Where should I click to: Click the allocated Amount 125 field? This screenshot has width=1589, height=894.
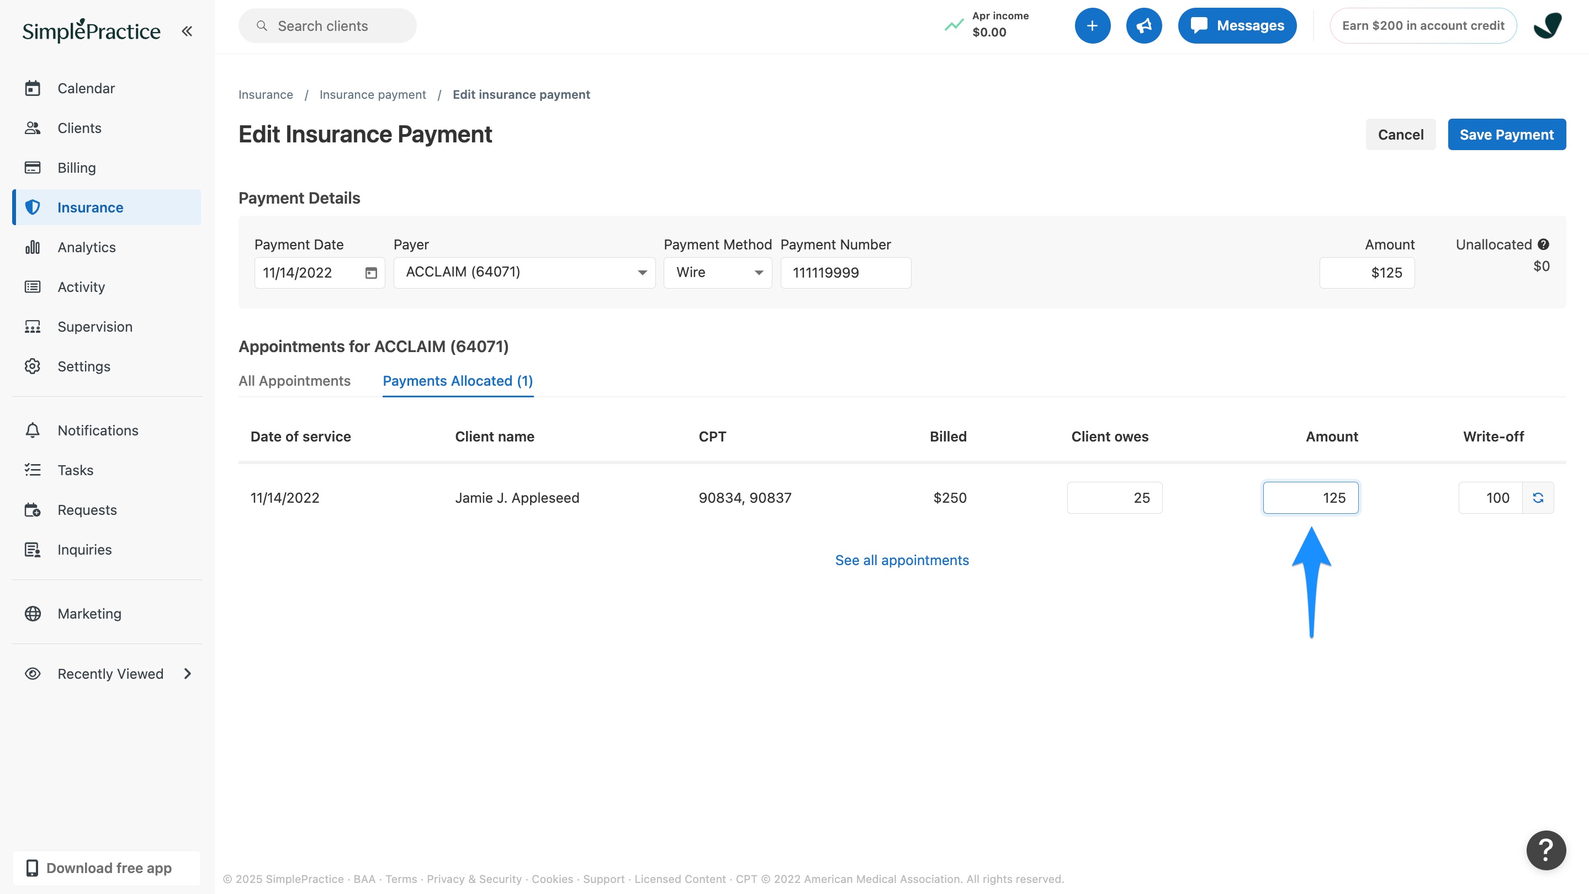1311,498
